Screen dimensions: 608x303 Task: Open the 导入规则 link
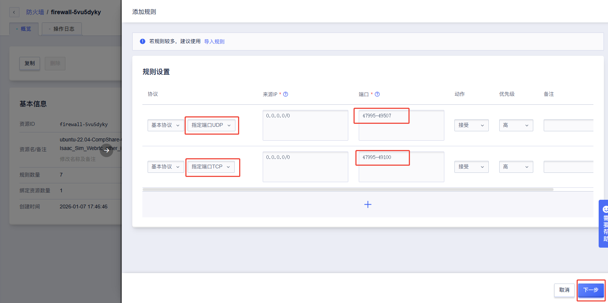coord(214,42)
